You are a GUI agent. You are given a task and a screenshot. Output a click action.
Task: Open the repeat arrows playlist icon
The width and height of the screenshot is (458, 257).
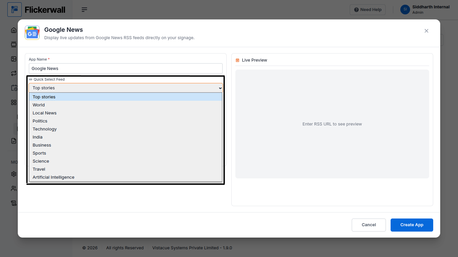coord(14,73)
